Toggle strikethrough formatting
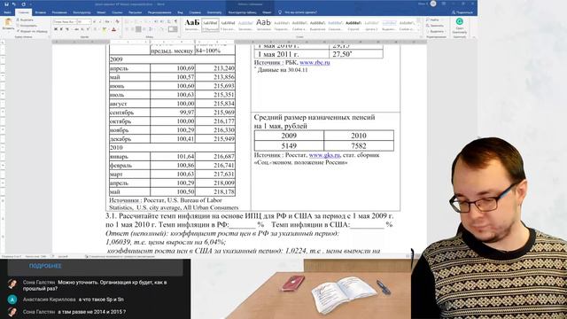The width and height of the screenshot is (567, 319). (x=77, y=29)
